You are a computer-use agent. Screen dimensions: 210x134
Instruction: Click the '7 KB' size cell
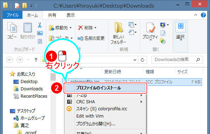click(196, 82)
